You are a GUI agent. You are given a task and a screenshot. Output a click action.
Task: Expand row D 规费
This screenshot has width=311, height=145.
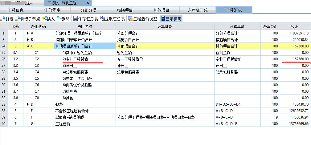click(x=28, y=104)
